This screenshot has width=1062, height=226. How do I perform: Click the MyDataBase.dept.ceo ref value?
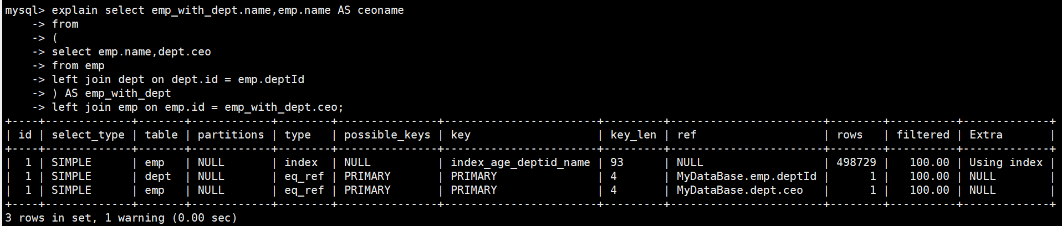click(739, 191)
